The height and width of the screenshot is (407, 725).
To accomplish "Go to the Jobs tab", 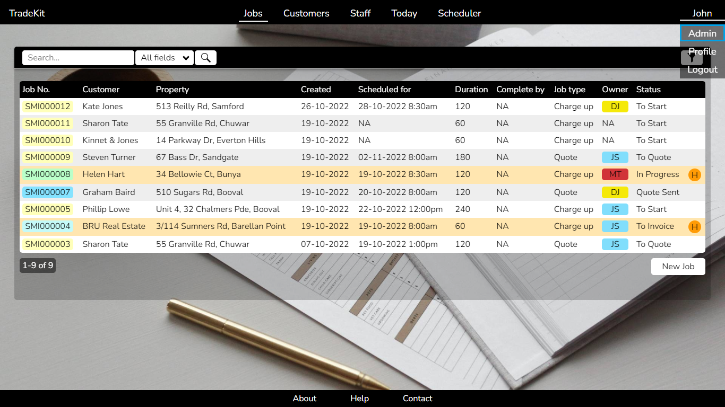I will click(x=253, y=13).
